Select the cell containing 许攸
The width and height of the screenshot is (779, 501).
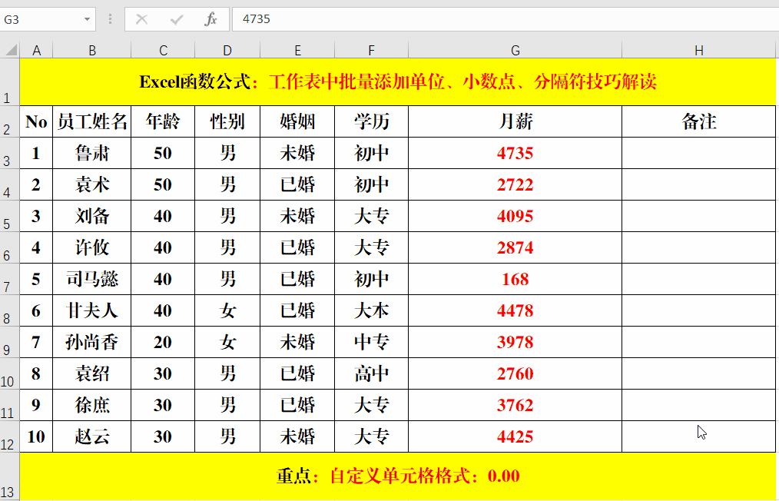[x=92, y=247]
